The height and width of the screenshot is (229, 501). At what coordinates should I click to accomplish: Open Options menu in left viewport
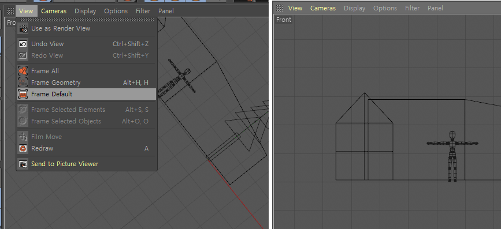point(116,11)
